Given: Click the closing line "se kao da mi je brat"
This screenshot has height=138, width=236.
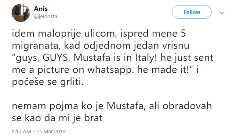Looking at the screenshot, I should coord(57,118).
